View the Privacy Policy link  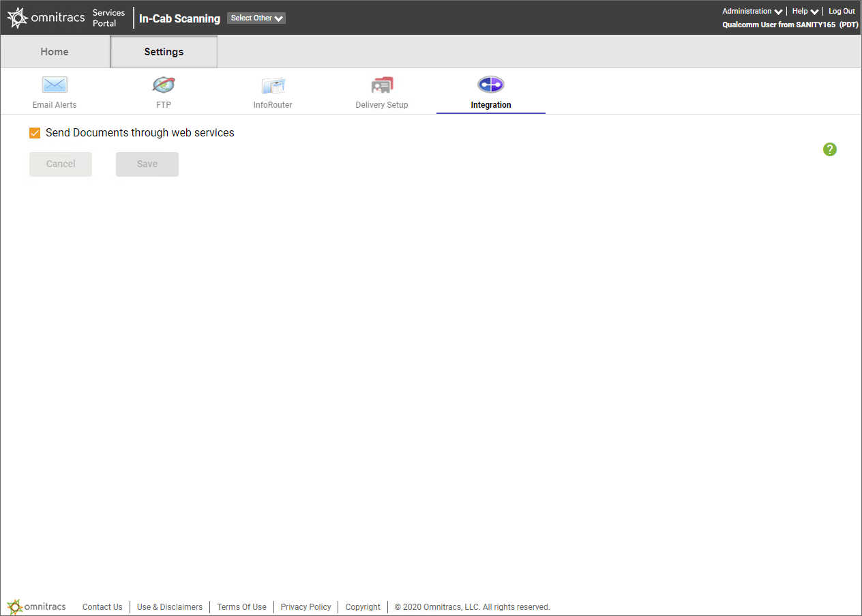pos(306,607)
